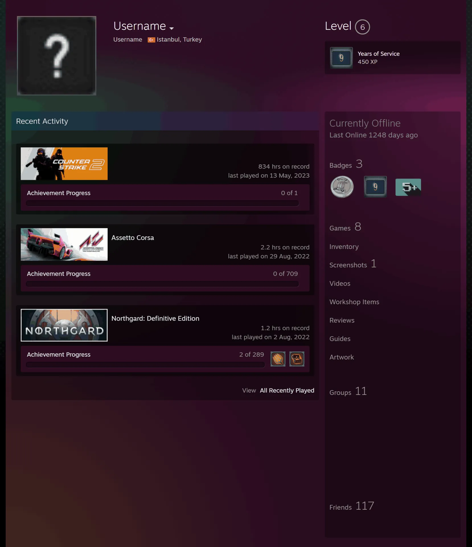View the Groups list
472x547 pixels.
(x=348, y=391)
